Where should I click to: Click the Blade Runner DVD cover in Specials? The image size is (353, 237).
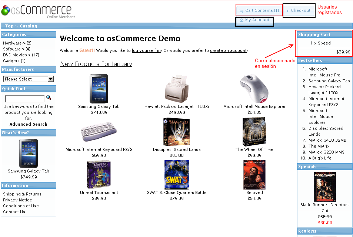(325, 187)
